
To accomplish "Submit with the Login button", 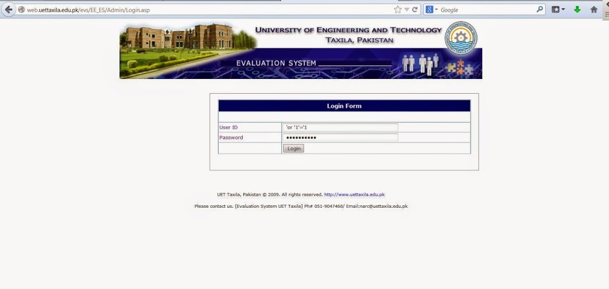I will [x=293, y=148].
